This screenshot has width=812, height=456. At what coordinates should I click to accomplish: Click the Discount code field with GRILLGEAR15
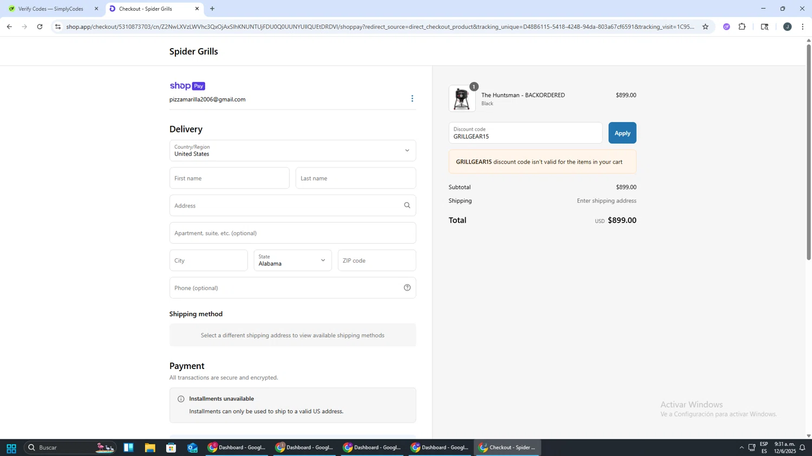coord(525,133)
